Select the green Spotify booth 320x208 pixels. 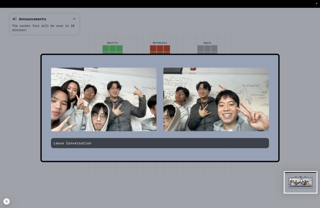pyautogui.click(x=112, y=50)
